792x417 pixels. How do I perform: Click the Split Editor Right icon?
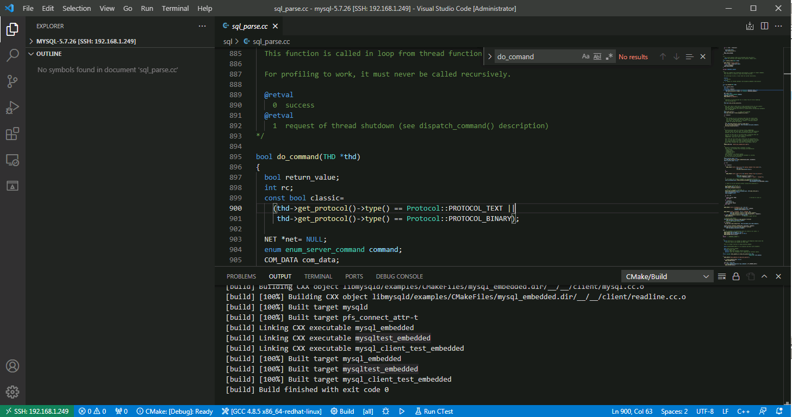[x=764, y=26]
